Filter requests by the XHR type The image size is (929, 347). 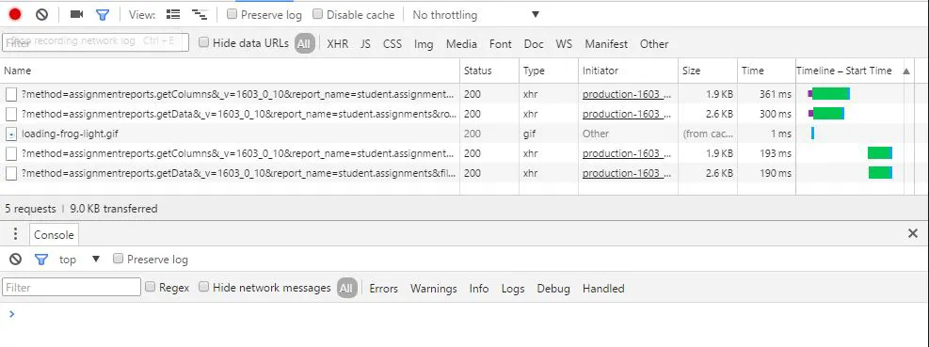tap(338, 44)
